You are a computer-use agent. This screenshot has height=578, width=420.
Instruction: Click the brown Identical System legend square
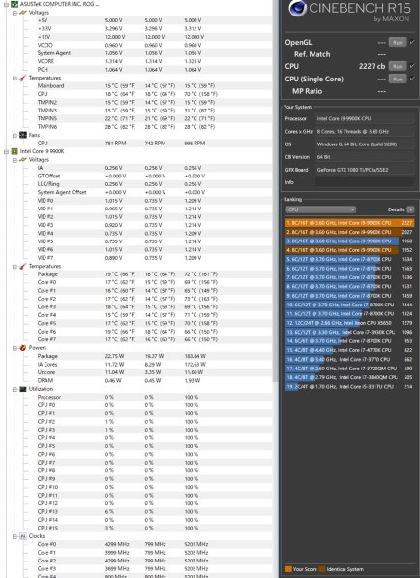322,569
